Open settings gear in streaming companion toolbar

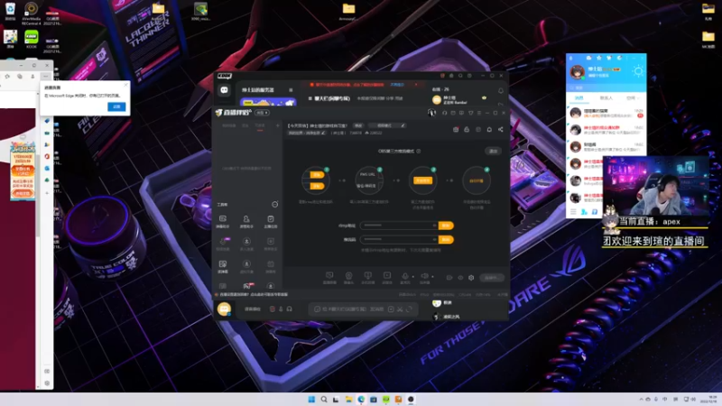click(x=471, y=278)
